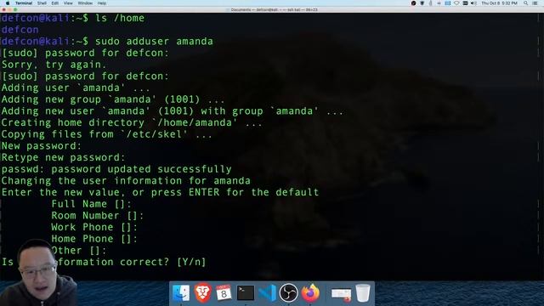This screenshot has width=544, height=306.
Task: Click the 'sudo adduser amanda' command text
Action: click(154, 42)
